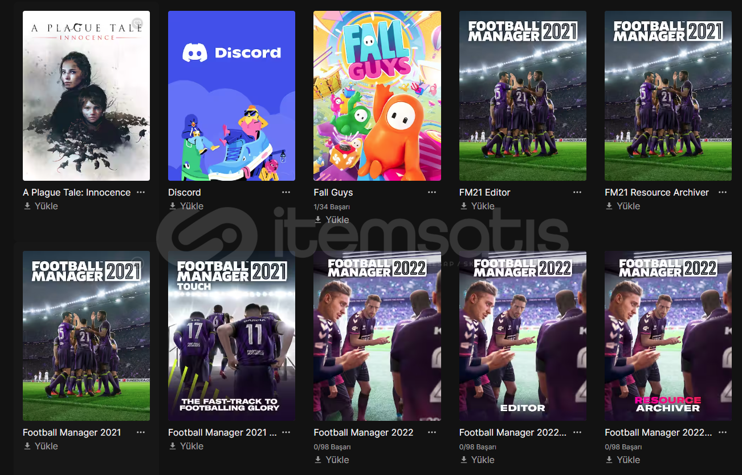Open the three-dot menu for Football Manager 2021
The image size is (742, 475).
coord(141,433)
